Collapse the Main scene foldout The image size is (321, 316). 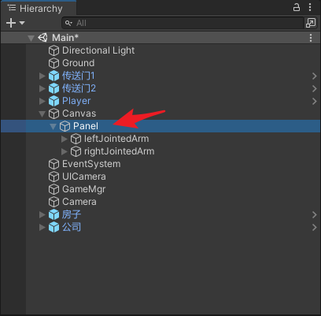(x=31, y=38)
